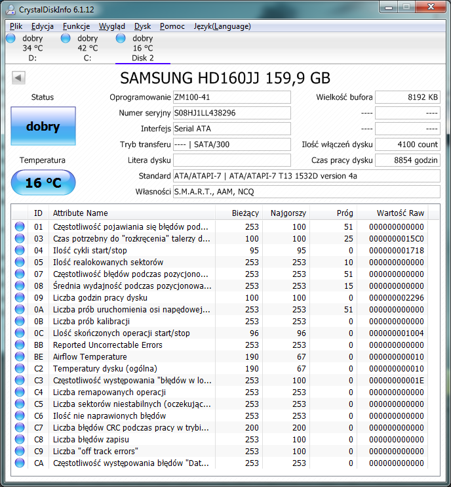Open the Pomoc menu
The image size is (451, 487).
[x=172, y=26]
